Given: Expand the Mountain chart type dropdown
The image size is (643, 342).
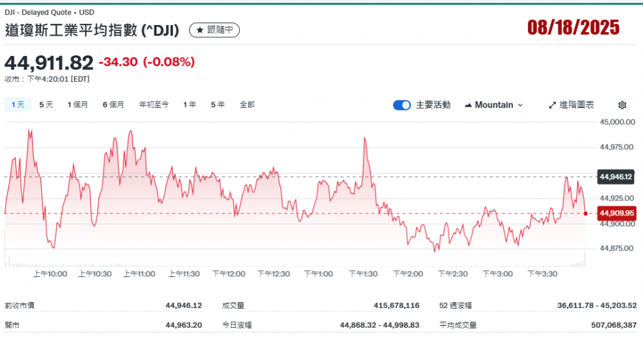Looking at the screenshot, I should coord(493,105).
